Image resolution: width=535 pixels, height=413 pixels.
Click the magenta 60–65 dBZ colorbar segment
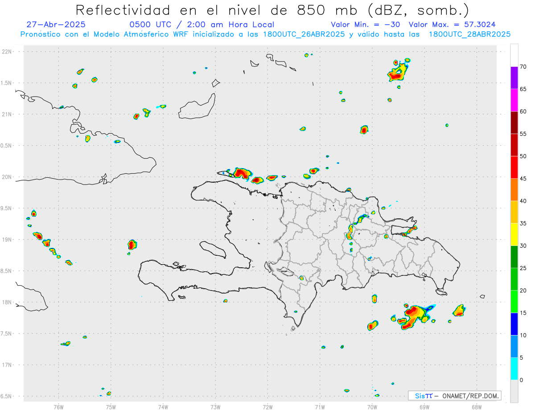(514, 100)
